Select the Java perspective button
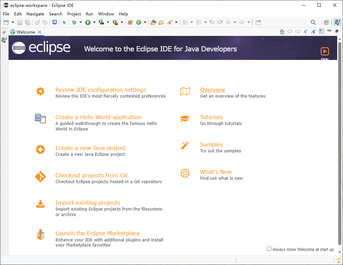Viewport: 343px width, 265px height. tap(337, 22)
